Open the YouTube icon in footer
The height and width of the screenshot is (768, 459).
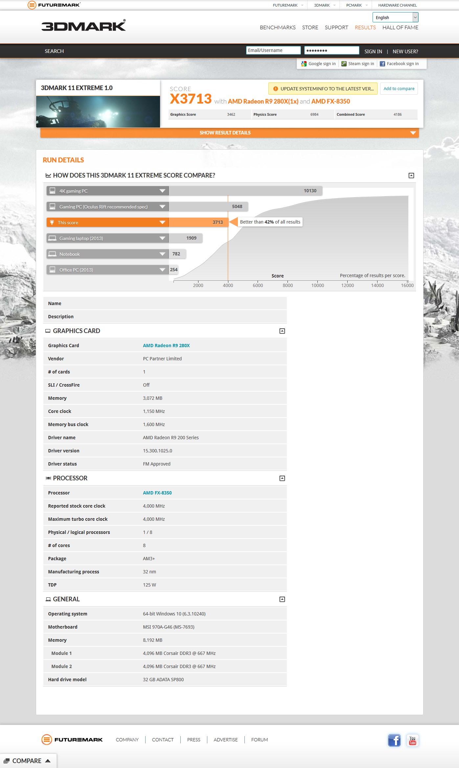[x=412, y=740]
